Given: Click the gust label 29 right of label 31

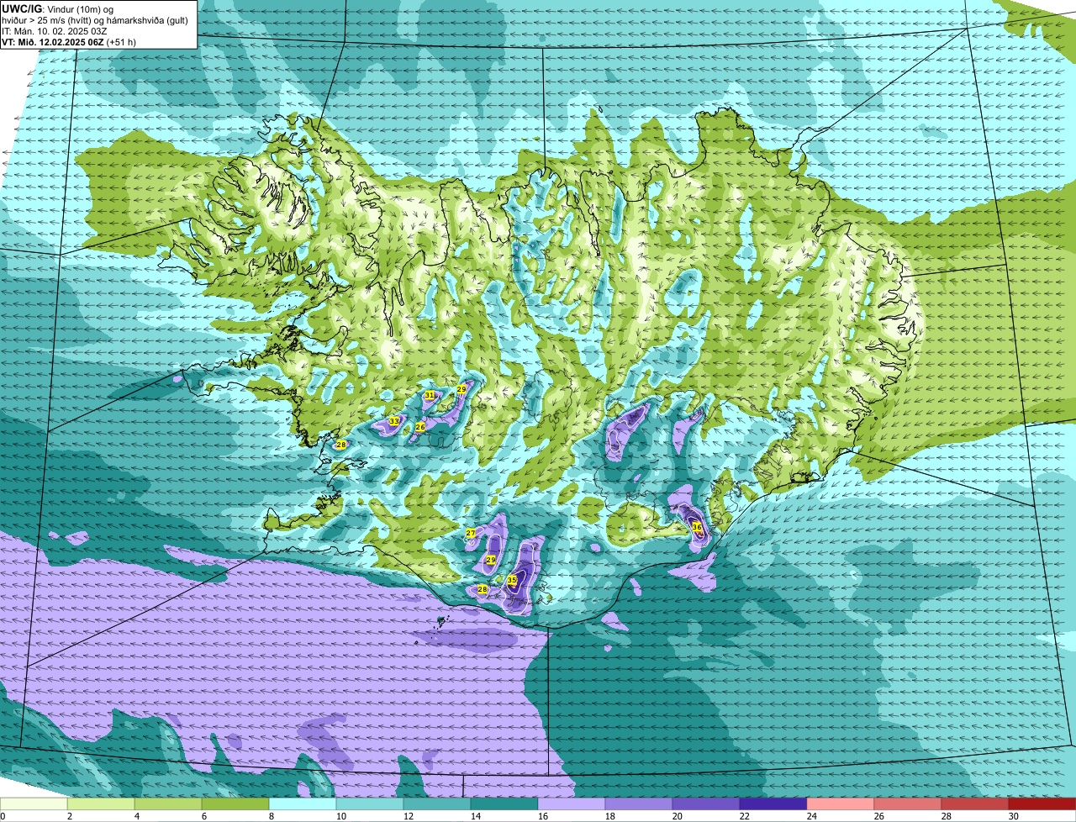Looking at the screenshot, I should [461, 389].
